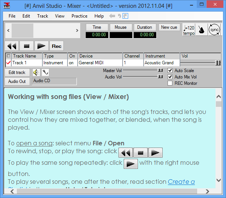The height and width of the screenshot is (198, 226).
Task: Click the Audio CD field
Action: coord(54,81)
